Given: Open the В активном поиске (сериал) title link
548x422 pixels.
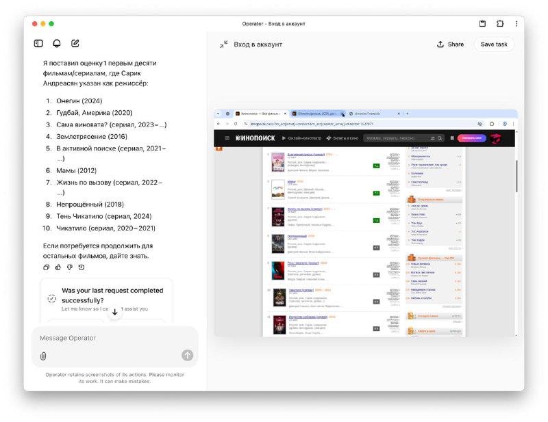Looking at the screenshot, I should tap(306, 155).
